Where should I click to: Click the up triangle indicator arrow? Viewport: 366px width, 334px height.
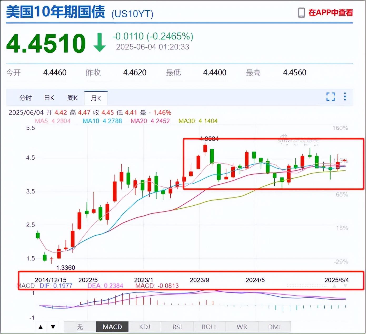pos(41,327)
